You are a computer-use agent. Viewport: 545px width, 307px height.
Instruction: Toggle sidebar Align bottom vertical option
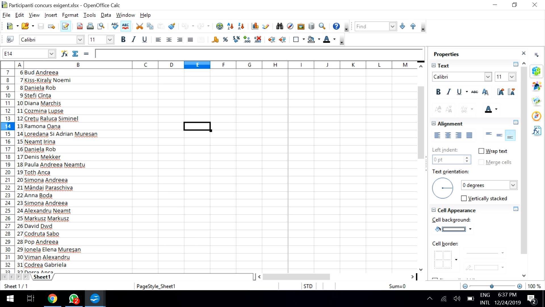point(510,135)
